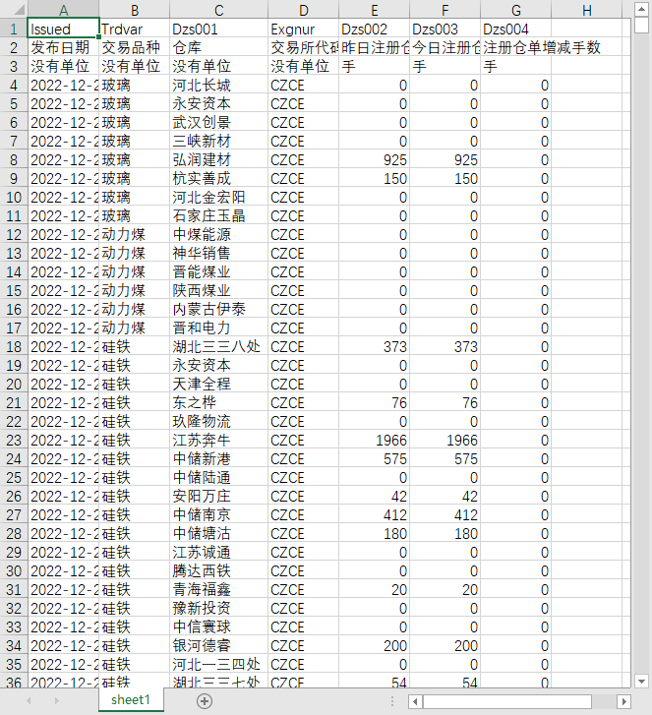Add a new sheet with plus icon
The width and height of the screenshot is (652, 715).
[x=205, y=701]
